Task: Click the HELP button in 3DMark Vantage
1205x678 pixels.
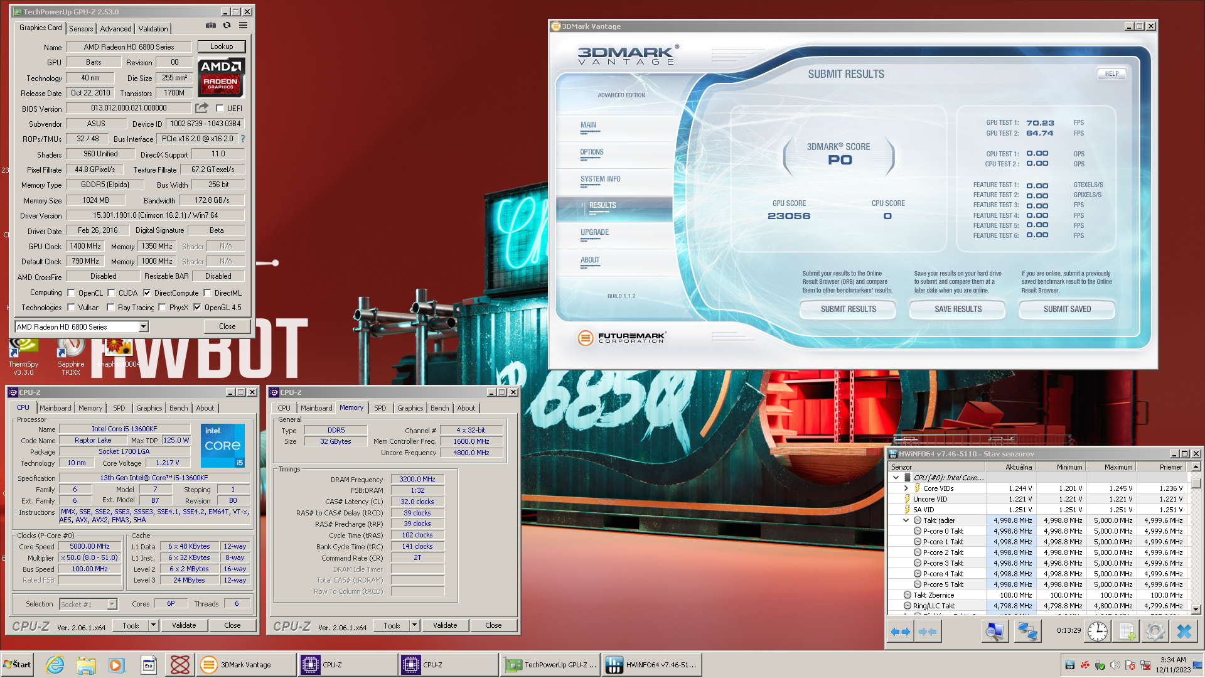Action: tap(1111, 73)
